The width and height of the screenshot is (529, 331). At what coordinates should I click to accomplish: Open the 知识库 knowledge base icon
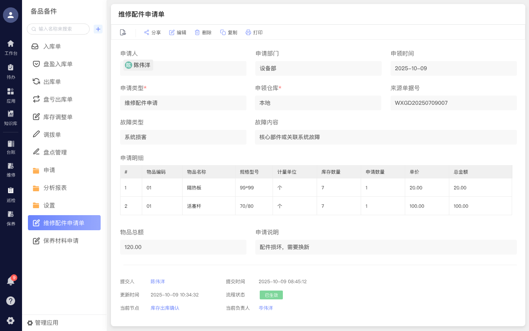click(x=11, y=118)
